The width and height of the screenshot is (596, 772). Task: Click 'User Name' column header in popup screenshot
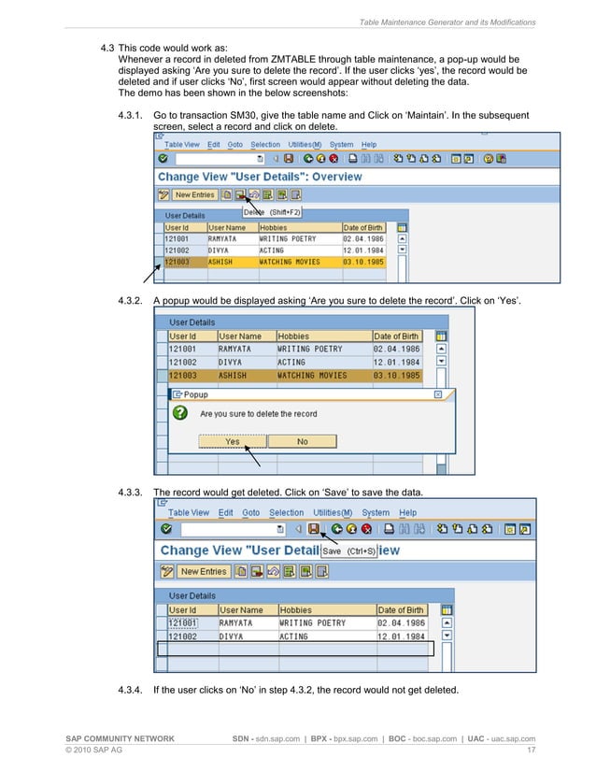(247, 336)
